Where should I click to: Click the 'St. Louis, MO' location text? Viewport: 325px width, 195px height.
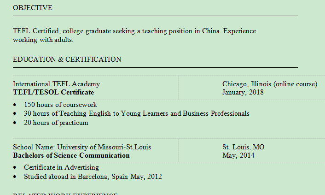coord(244,147)
